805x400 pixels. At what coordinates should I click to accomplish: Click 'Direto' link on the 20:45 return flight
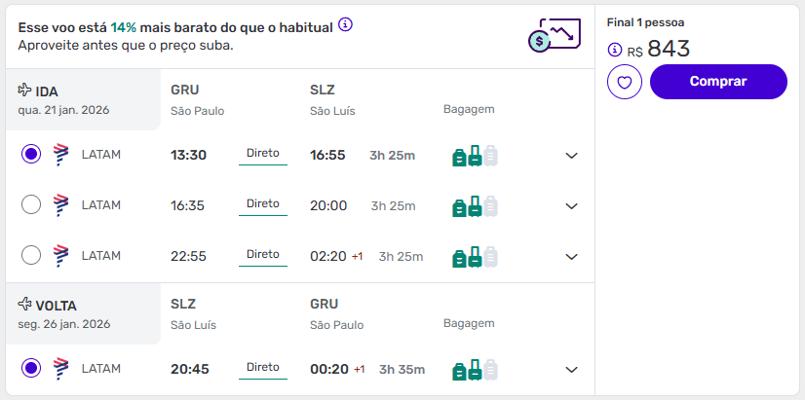click(x=263, y=368)
